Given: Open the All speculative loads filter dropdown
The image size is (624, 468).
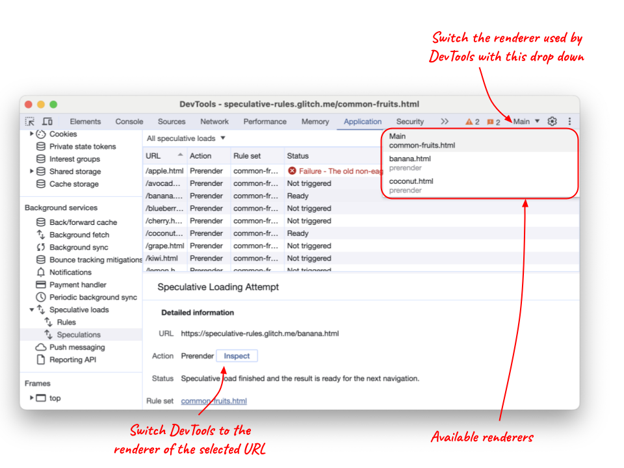Looking at the screenshot, I should [x=186, y=138].
